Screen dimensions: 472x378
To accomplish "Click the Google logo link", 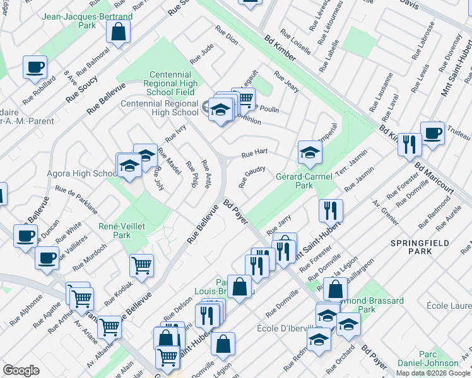I will (x=21, y=370).
